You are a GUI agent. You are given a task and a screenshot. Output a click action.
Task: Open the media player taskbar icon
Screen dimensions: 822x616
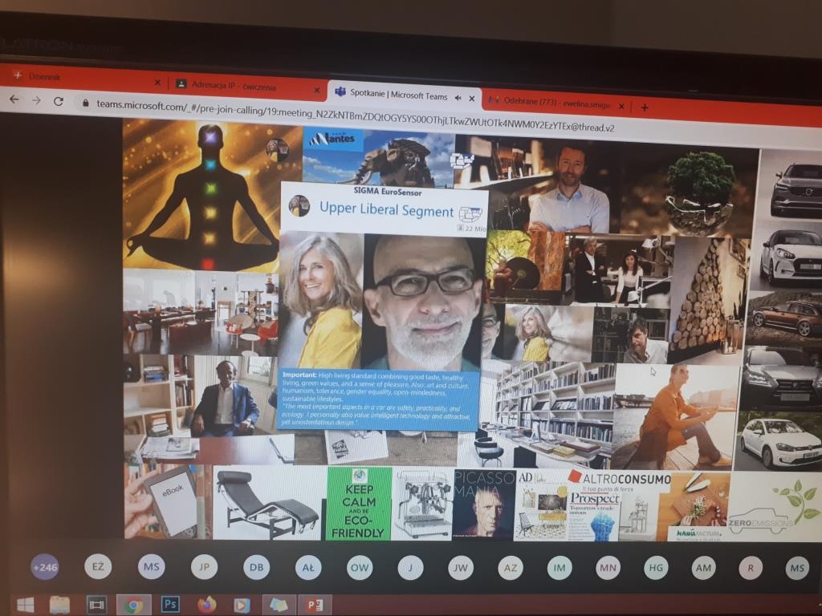tap(242, 605)
